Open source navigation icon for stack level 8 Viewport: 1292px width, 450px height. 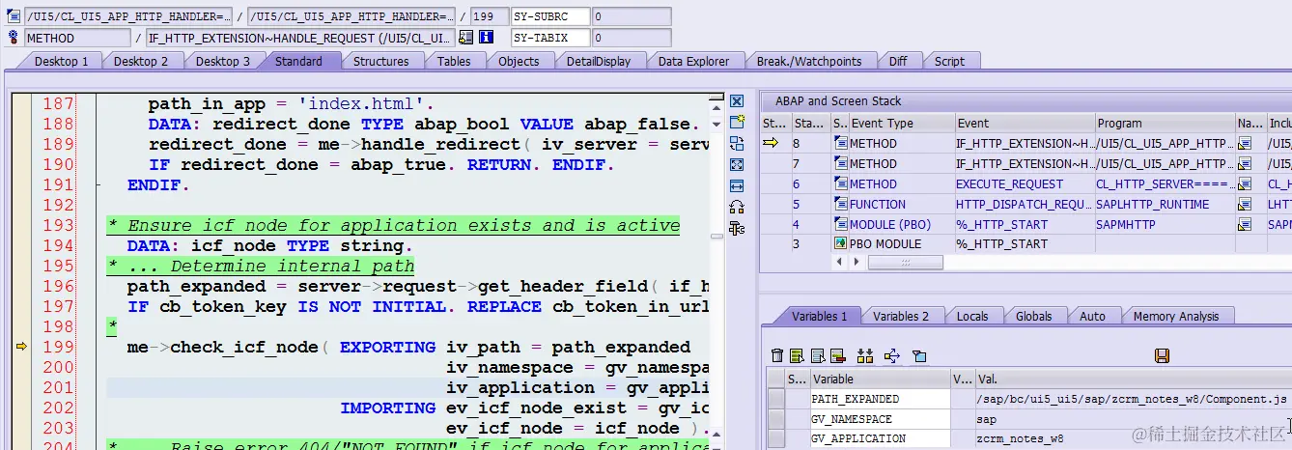coord(1245,144)
